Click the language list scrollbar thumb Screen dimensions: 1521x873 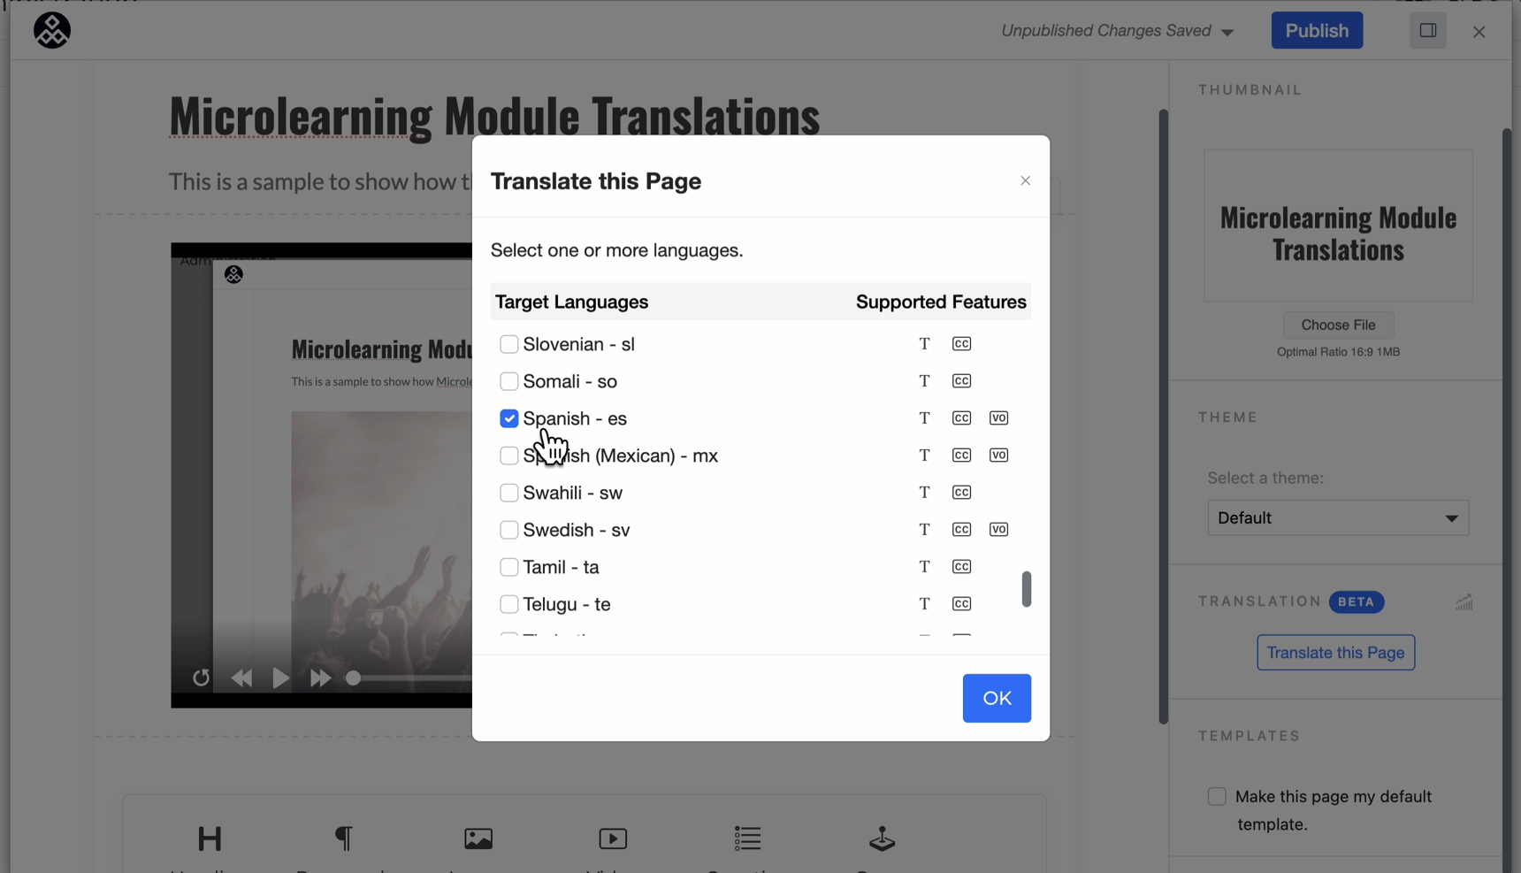point(1027,589)
